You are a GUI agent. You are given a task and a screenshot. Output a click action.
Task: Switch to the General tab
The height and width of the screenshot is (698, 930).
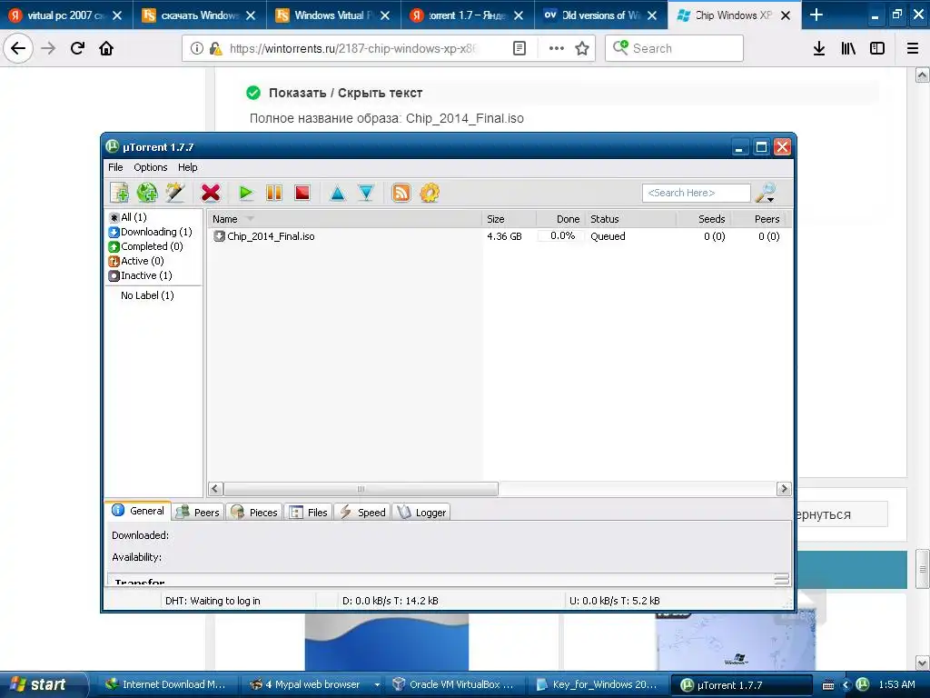(138, 511)
